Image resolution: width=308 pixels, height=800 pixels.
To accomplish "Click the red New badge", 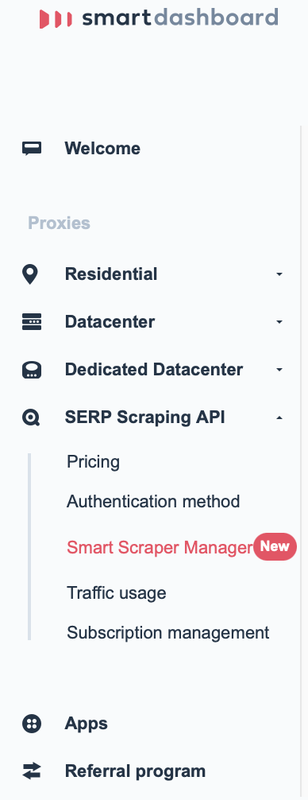I will coord(275,546).
